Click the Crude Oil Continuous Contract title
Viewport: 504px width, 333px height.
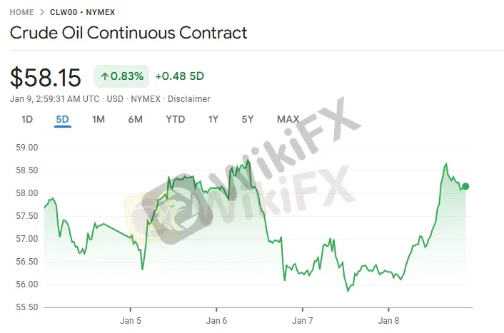[x=128, y=33]
